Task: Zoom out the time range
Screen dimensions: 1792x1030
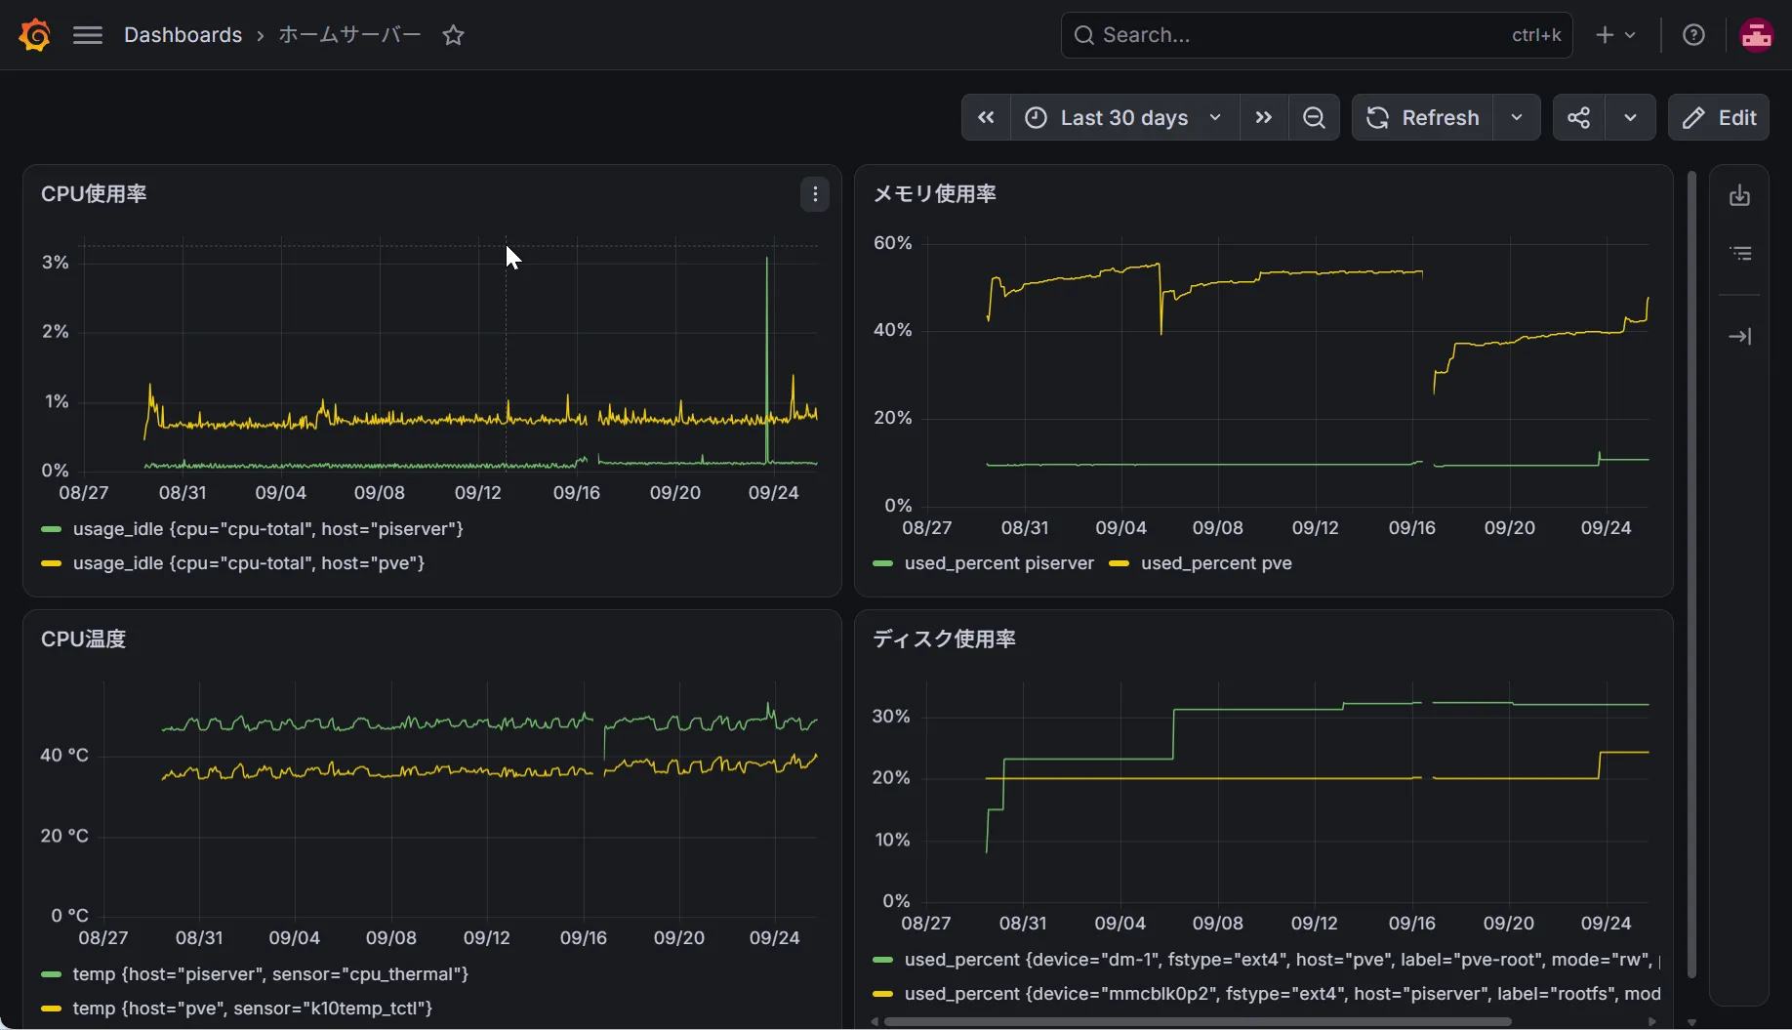Action: pyautogui.click(x=1314, y=117)
